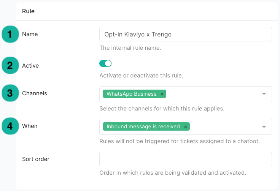280x191 pixels.
Task: Click into the rule Name field
Action: point(186,34)
